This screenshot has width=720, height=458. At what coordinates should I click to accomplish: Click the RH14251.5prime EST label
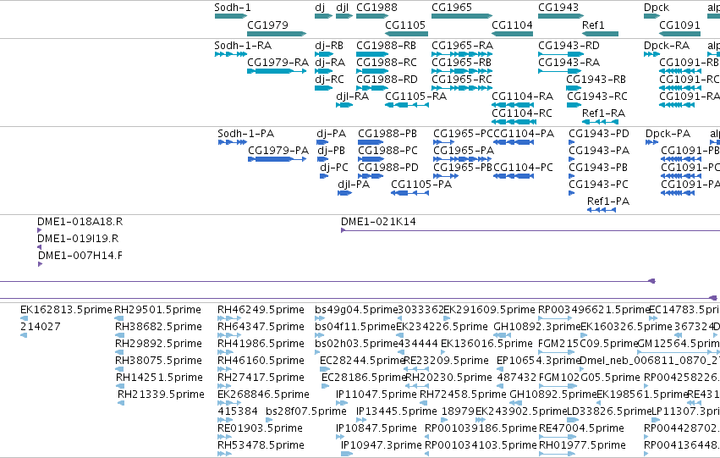159,377
